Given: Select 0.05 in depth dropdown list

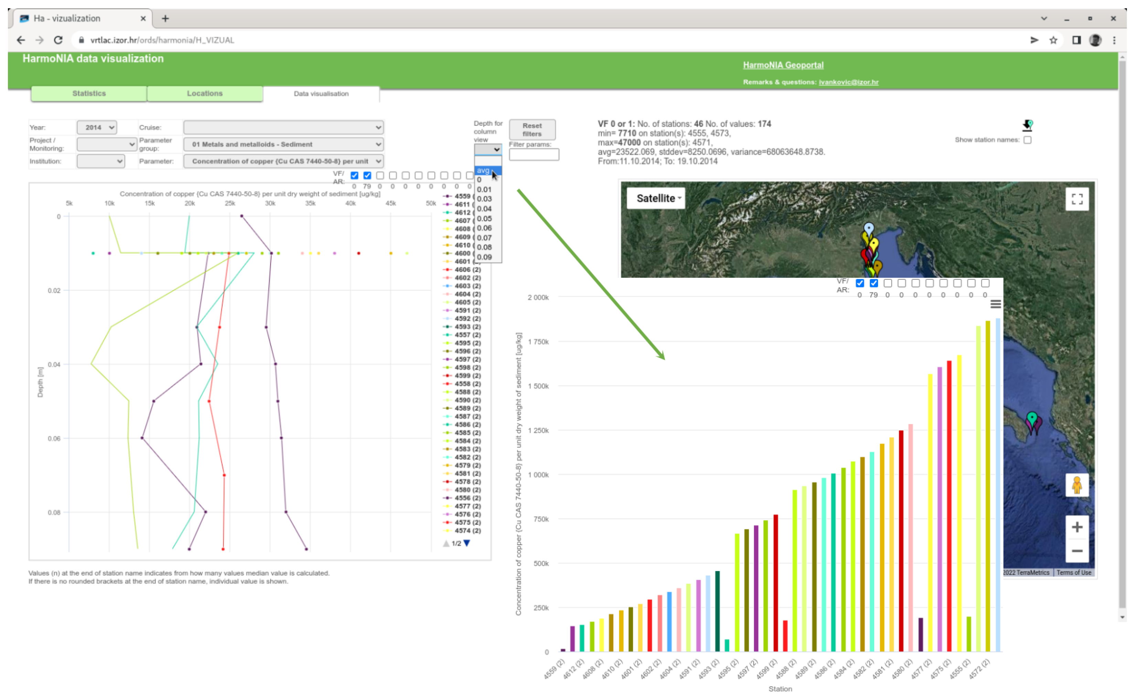Looking at the screenshot, I should [484, 219].
